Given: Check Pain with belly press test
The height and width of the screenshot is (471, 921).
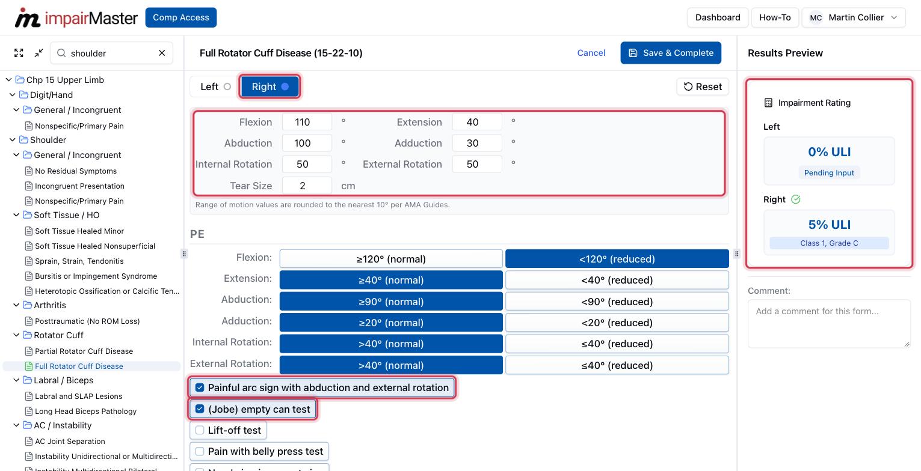Looking at the screenshot, I should 200,451.
